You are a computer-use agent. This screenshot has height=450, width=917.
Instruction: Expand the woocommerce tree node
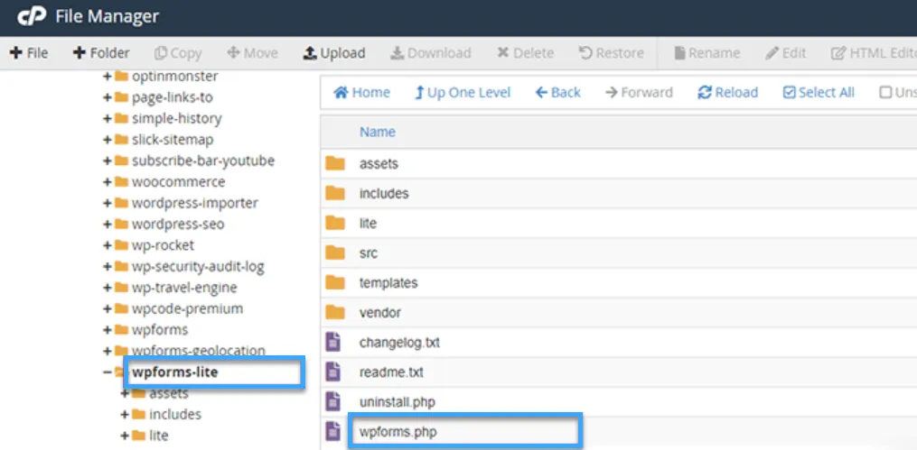tap(107, 181)
